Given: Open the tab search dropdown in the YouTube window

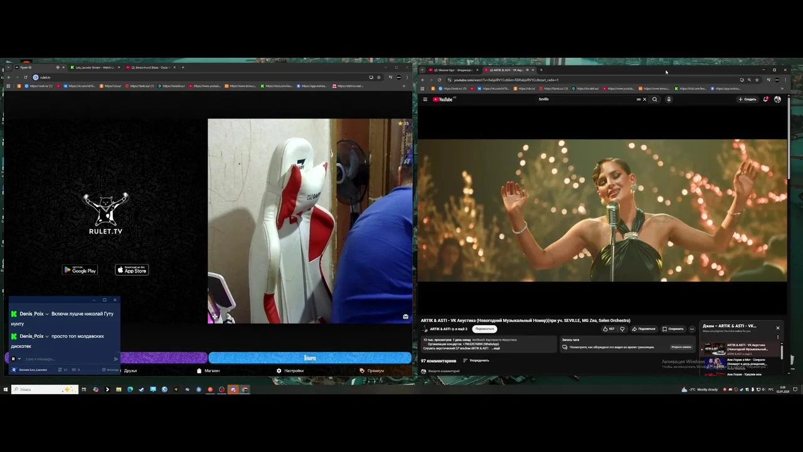Looking at the screenshot, I should pyautogui.click(x=422, y=70).
